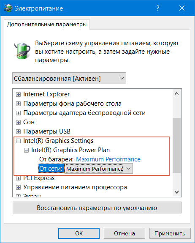Collapse the Intel(R) Graphics Settings node
This screenshot has width=195, height=243.
tap(18, 141)
